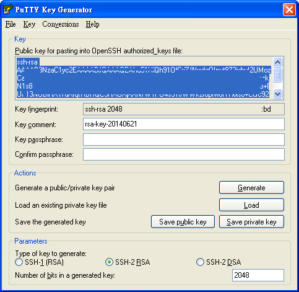Click into the Key comment field

184,124
